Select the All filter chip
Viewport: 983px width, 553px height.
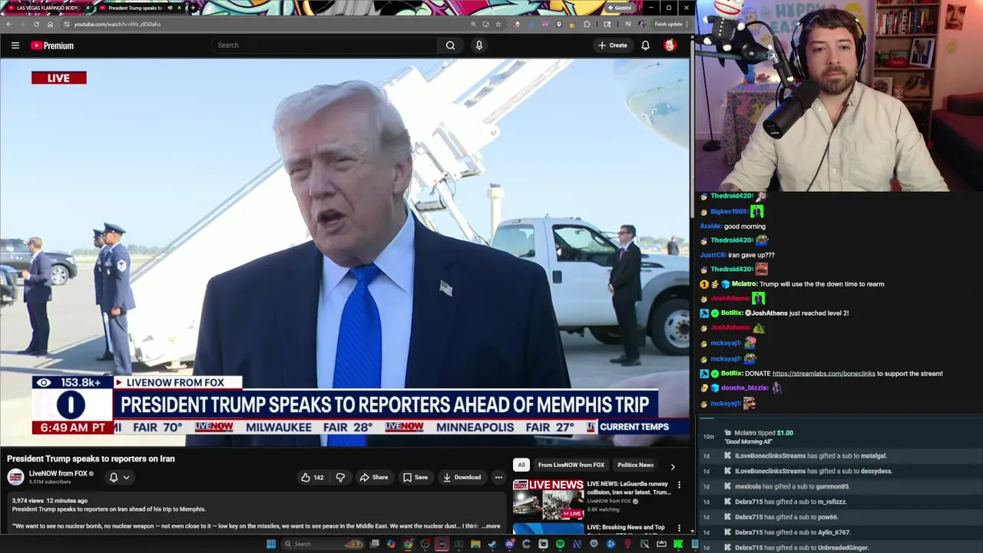click(x=521, y=465)
